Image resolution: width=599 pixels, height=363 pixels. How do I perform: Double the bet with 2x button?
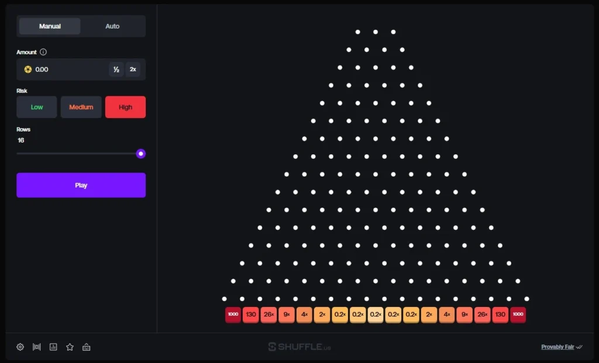click(133, 70)
